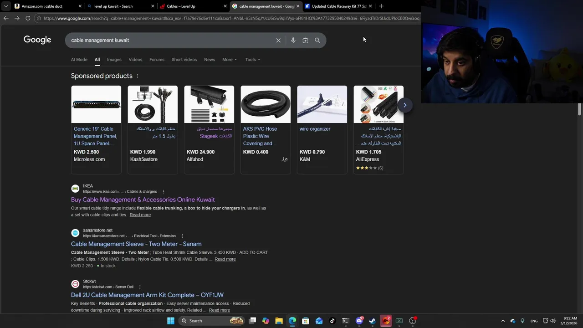
Task: Open Cable Management Sleeve Sanam link
Action: pyautogui.click(x=136, y=244)
